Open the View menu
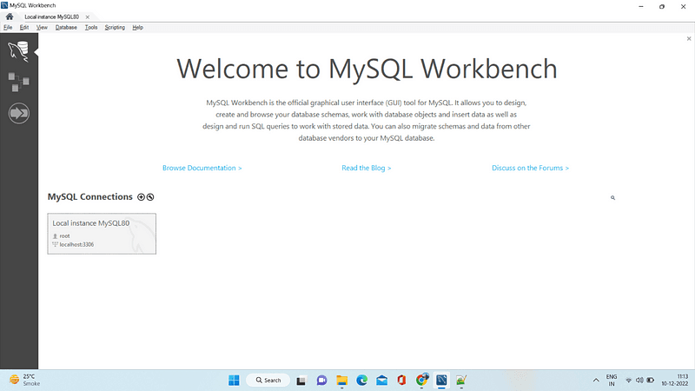Viewport: 695px width, 391px height. point(42,27)
